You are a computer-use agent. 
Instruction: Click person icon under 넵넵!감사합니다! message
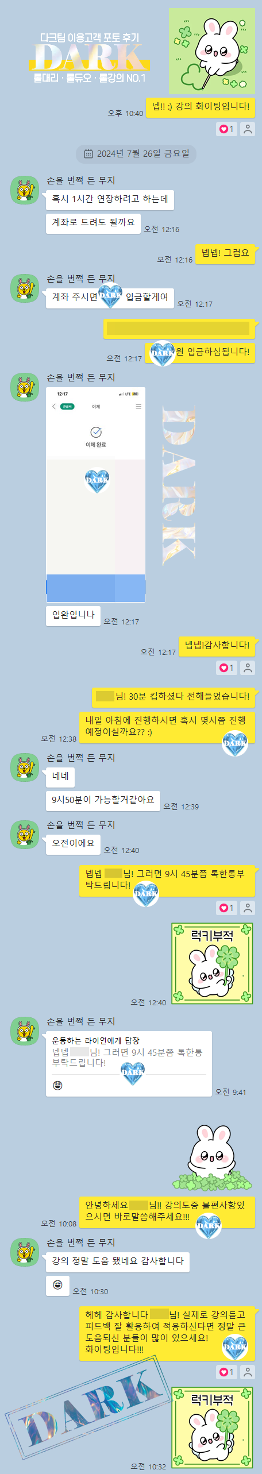[248, 667]
